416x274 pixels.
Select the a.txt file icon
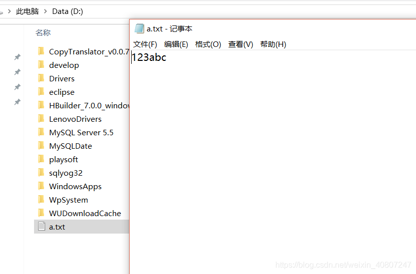point(42,227)
